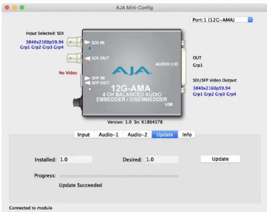Click the Update Succeeded message
Image resolution: width=267 pixels, height=212 pixels.
click(x=81, y=185)
